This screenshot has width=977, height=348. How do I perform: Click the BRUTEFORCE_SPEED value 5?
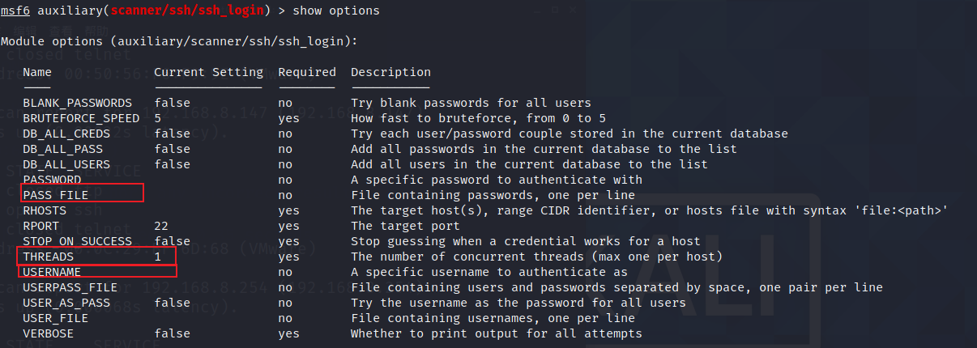pyautogui.click(x=157, y=118)
